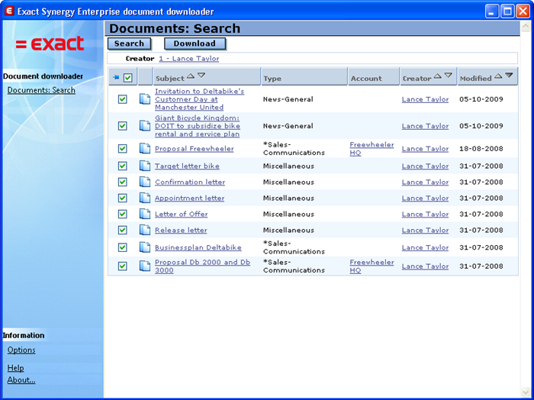Uncheck the Confirmation letter checkbox
This screenshot has height=400, width=534.
click(x=123, y=182)
